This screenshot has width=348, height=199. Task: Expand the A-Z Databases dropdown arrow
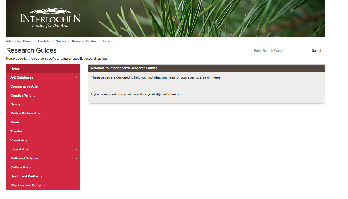(x=76, y=78)
